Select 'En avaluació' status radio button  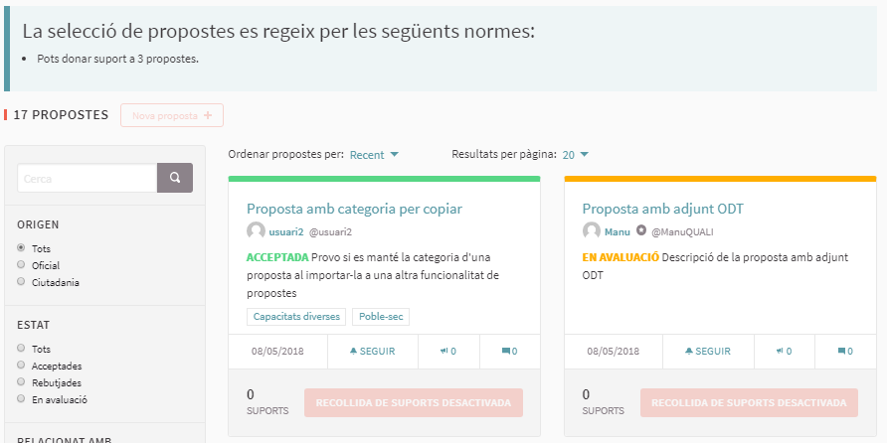click(21, 399)
